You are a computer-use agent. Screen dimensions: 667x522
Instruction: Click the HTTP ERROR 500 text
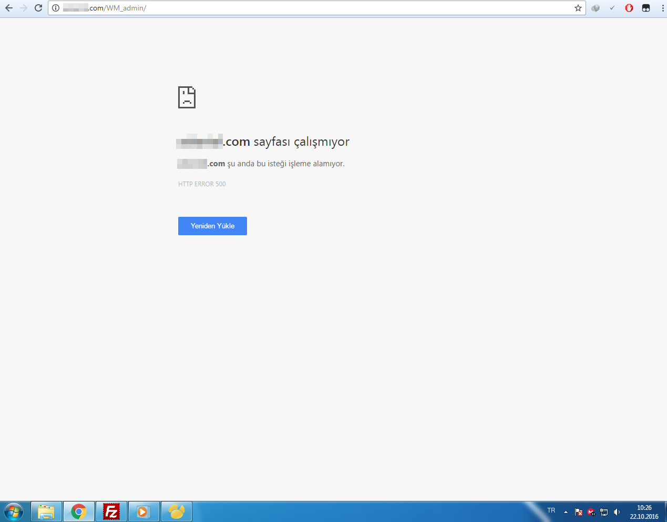[202, 184]
